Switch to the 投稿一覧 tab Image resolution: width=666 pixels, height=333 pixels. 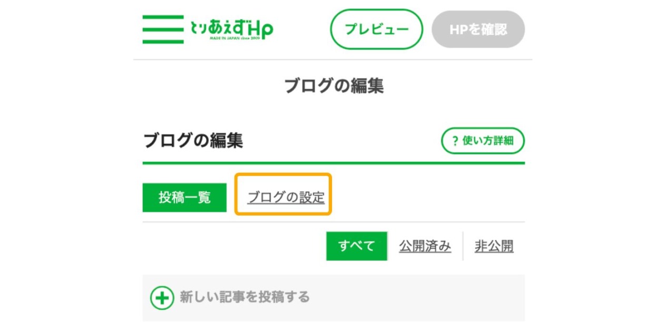(184, 198)
